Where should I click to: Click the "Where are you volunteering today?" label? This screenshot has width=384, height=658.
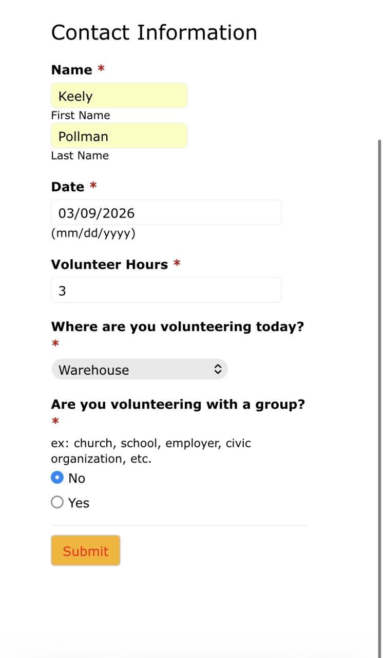tap(177, 327)
